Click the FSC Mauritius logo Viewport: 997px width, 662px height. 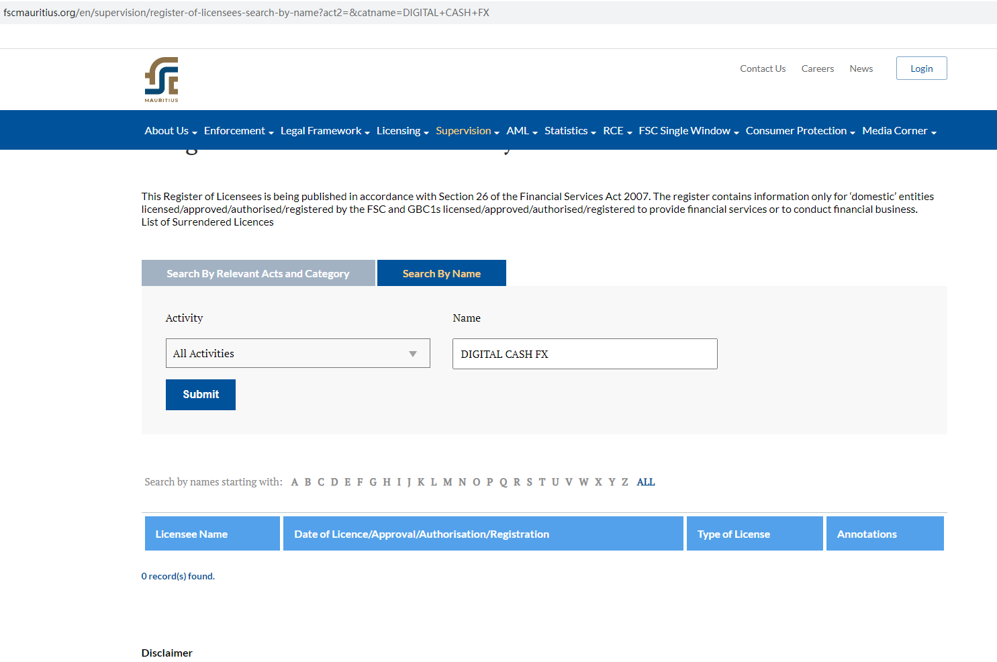tap(162, 79)
